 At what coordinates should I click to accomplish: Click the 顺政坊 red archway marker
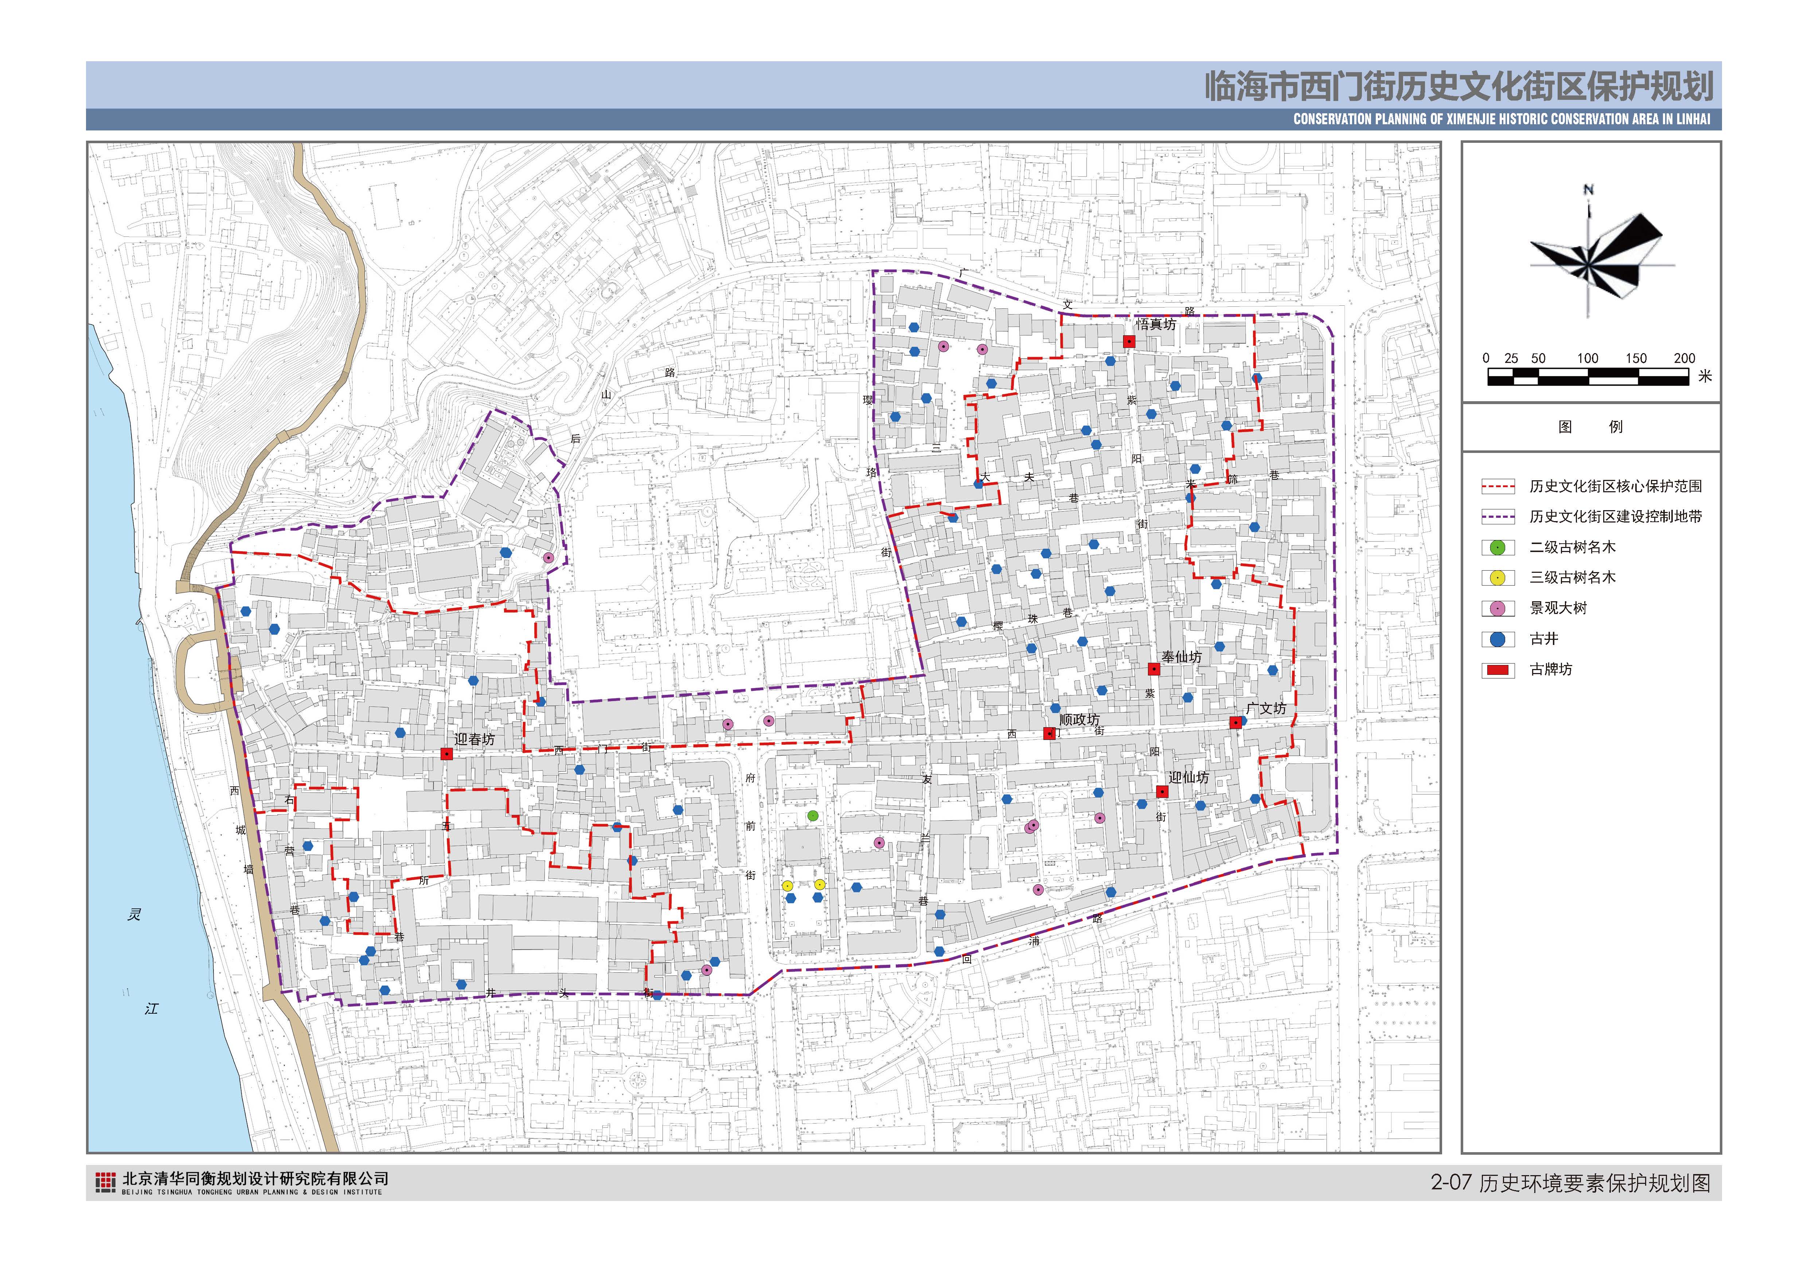click(1050, 733)
